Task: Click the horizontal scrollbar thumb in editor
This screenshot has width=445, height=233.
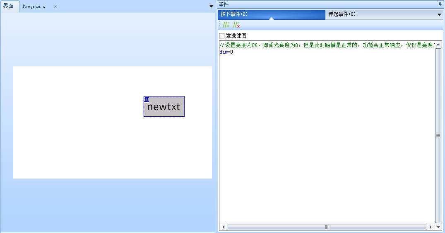Action: click(327, 227)
